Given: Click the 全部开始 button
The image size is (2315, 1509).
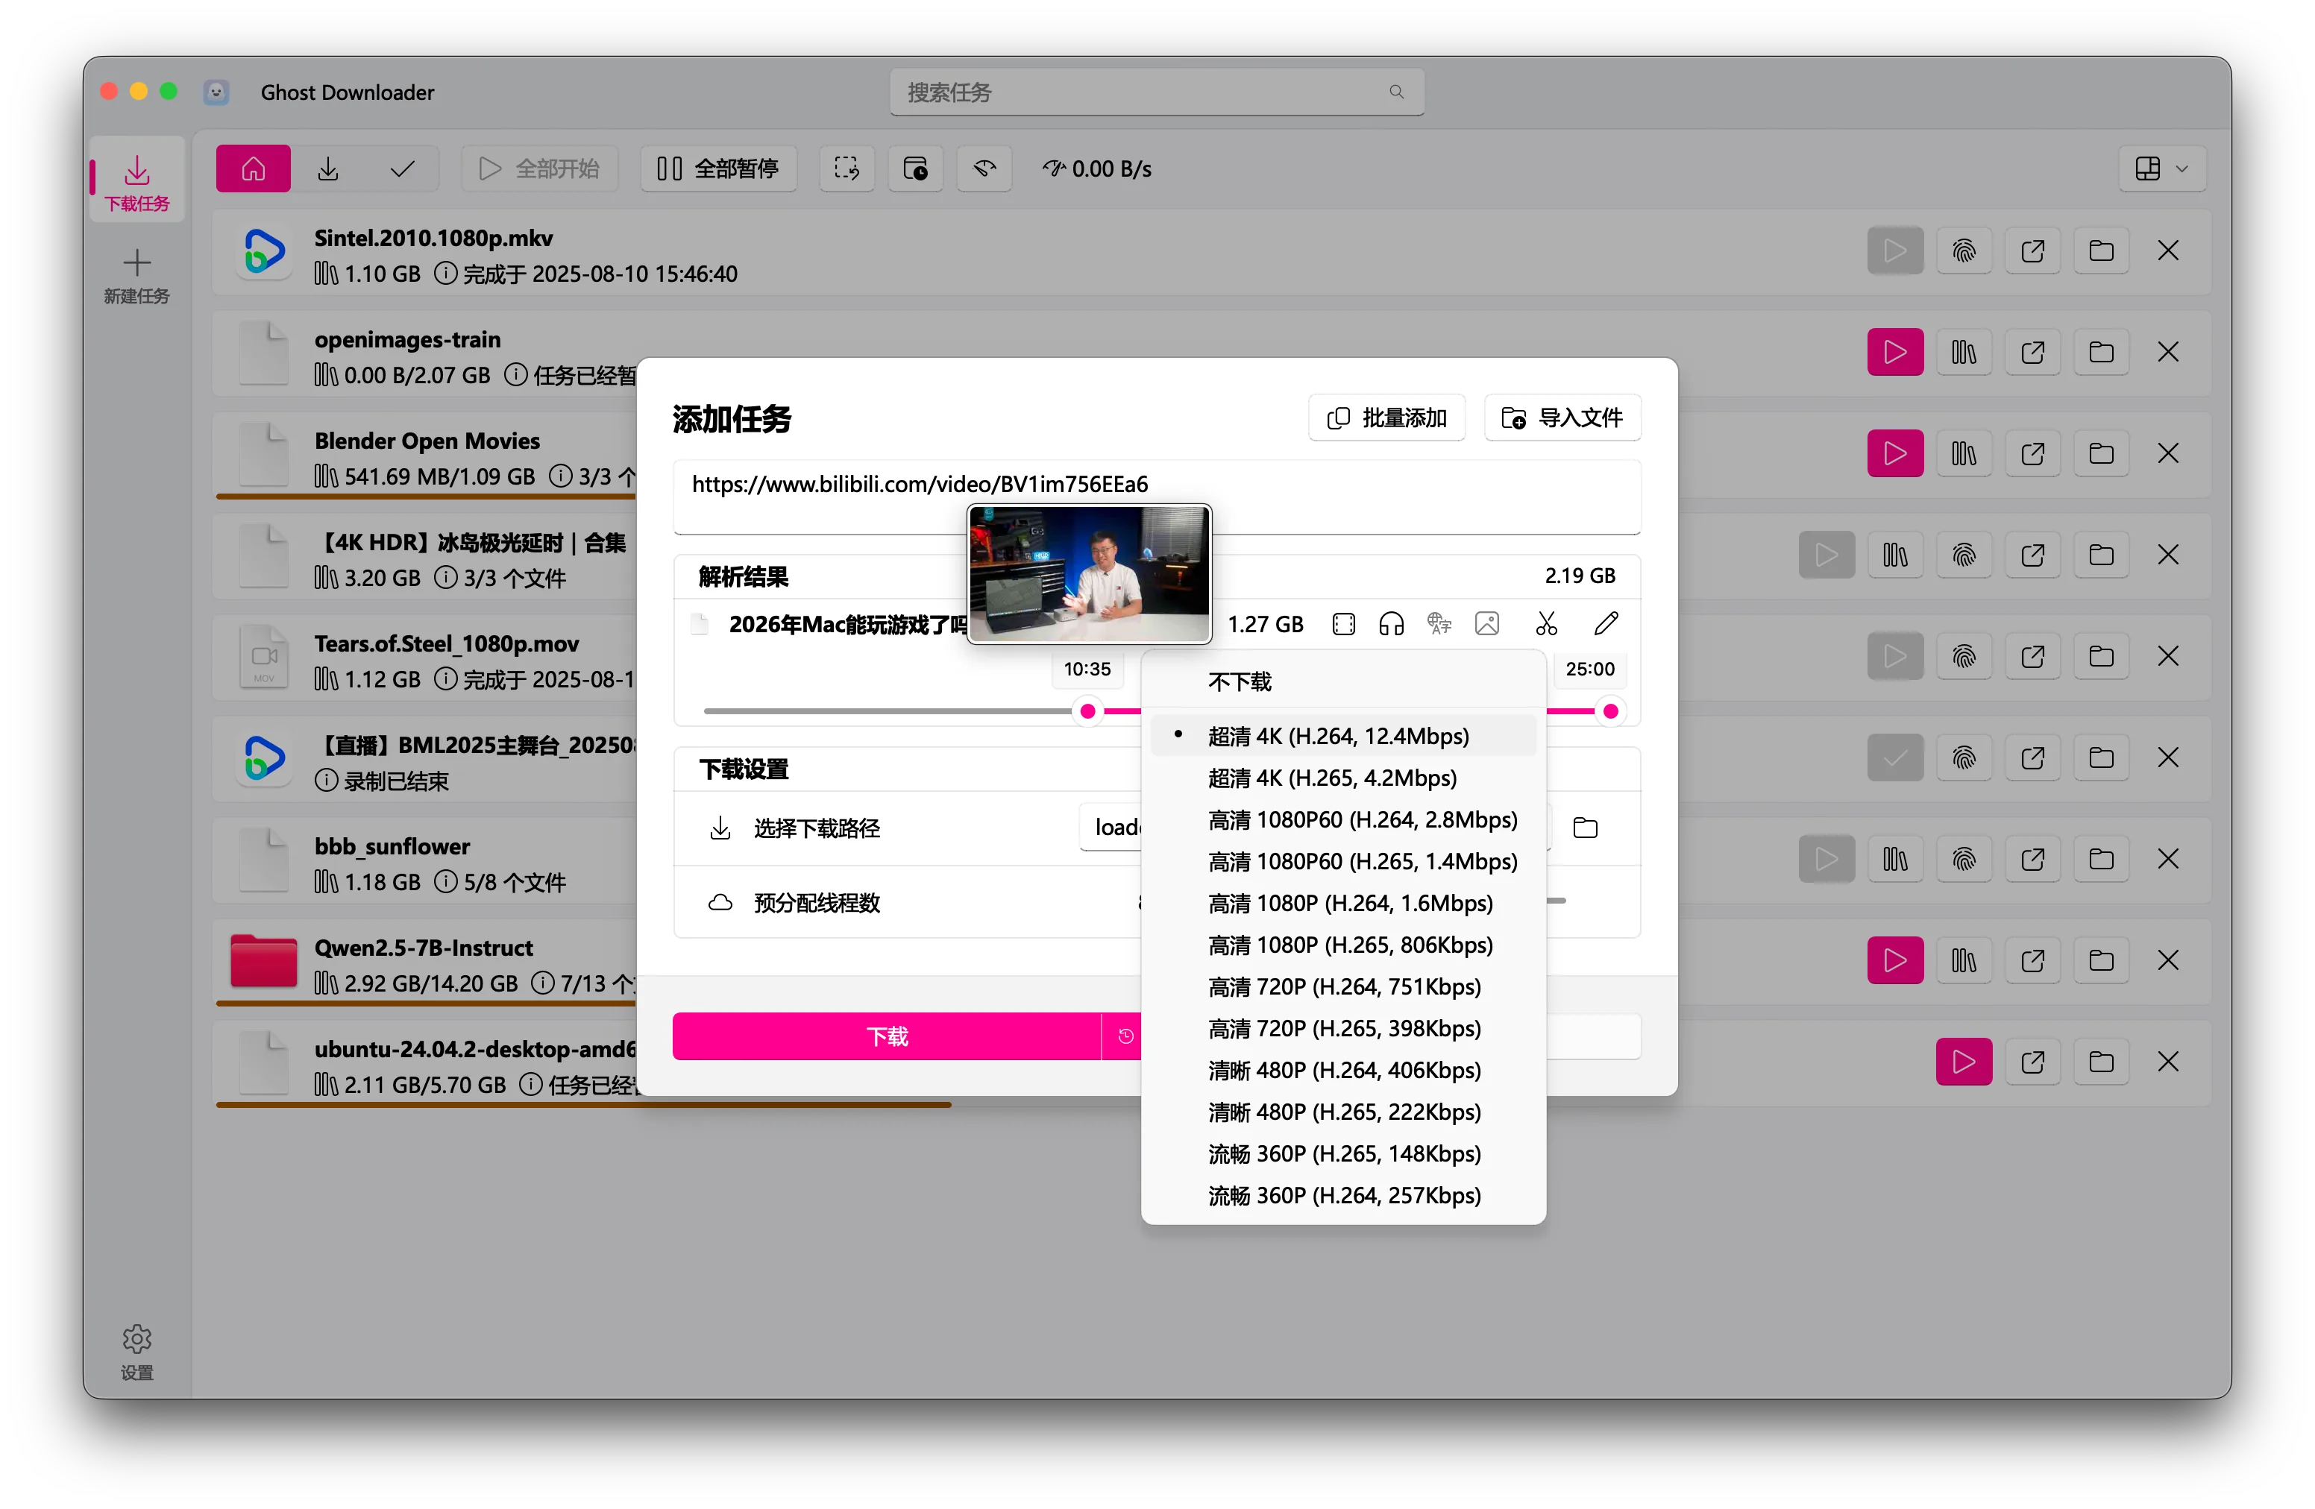Looking at the screenshot, I should 540,168.
